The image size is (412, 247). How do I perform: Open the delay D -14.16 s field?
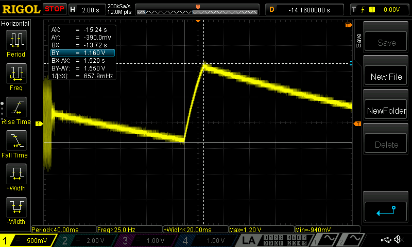(x=305, y=9)
